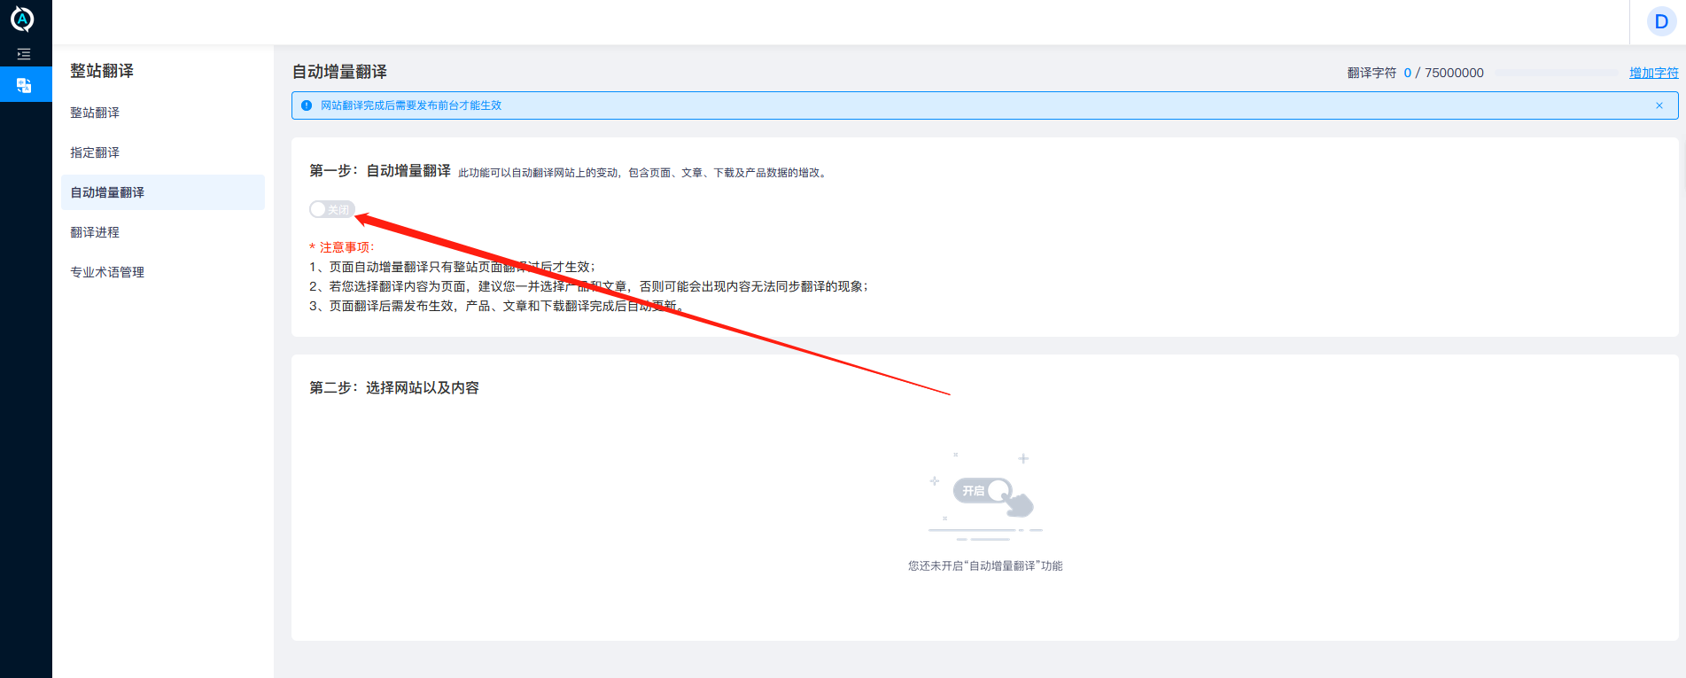Click the app logo in top-left corner
This screenshot has height=678, width=1686.
[x=22, y=19]
